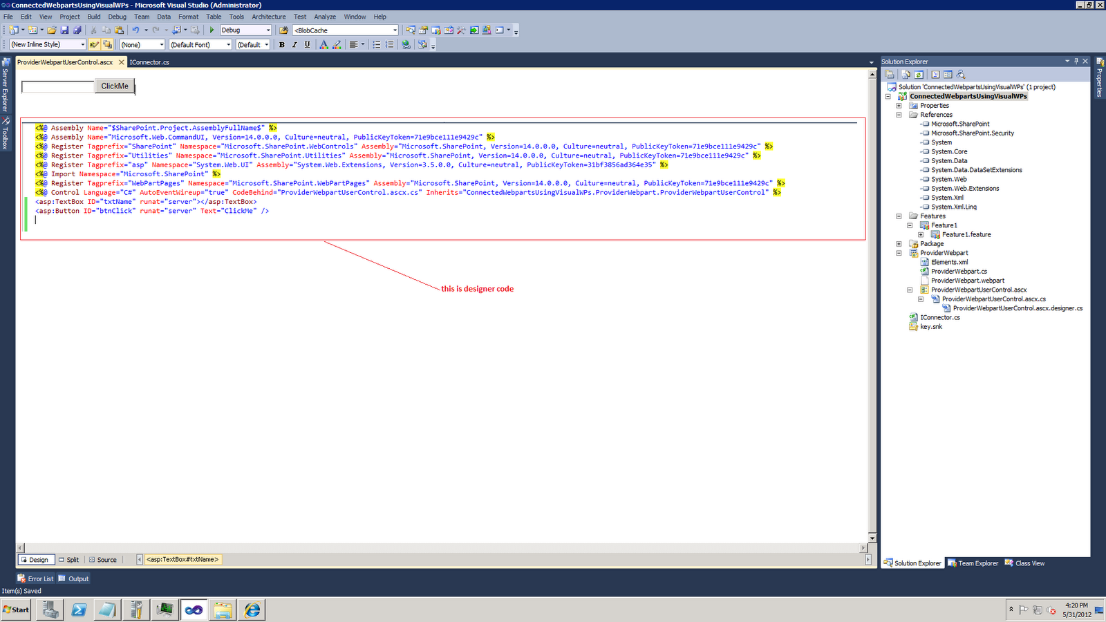Switch to Design view
Screen dimensions: 1106x622
pos(35,560)
